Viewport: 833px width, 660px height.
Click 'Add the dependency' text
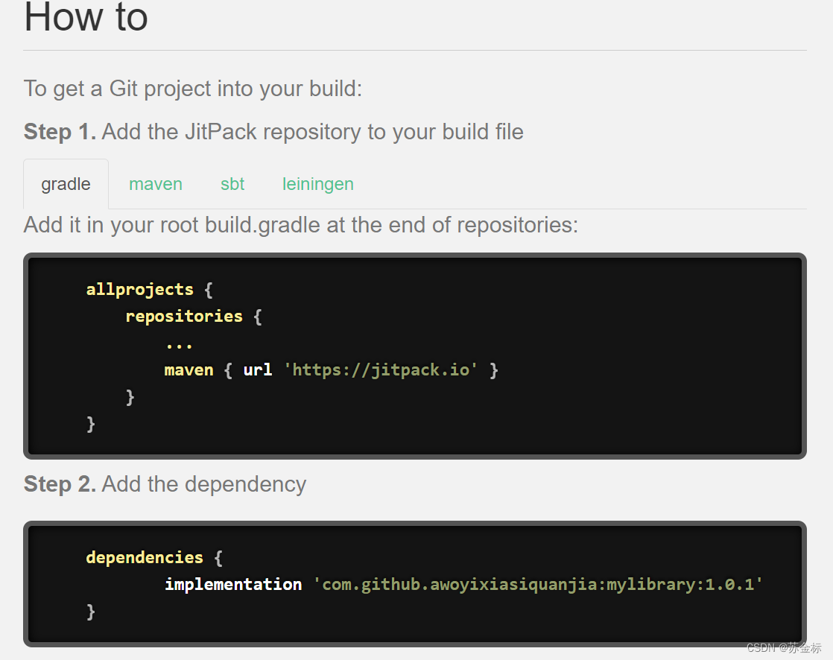coord(204,484)
